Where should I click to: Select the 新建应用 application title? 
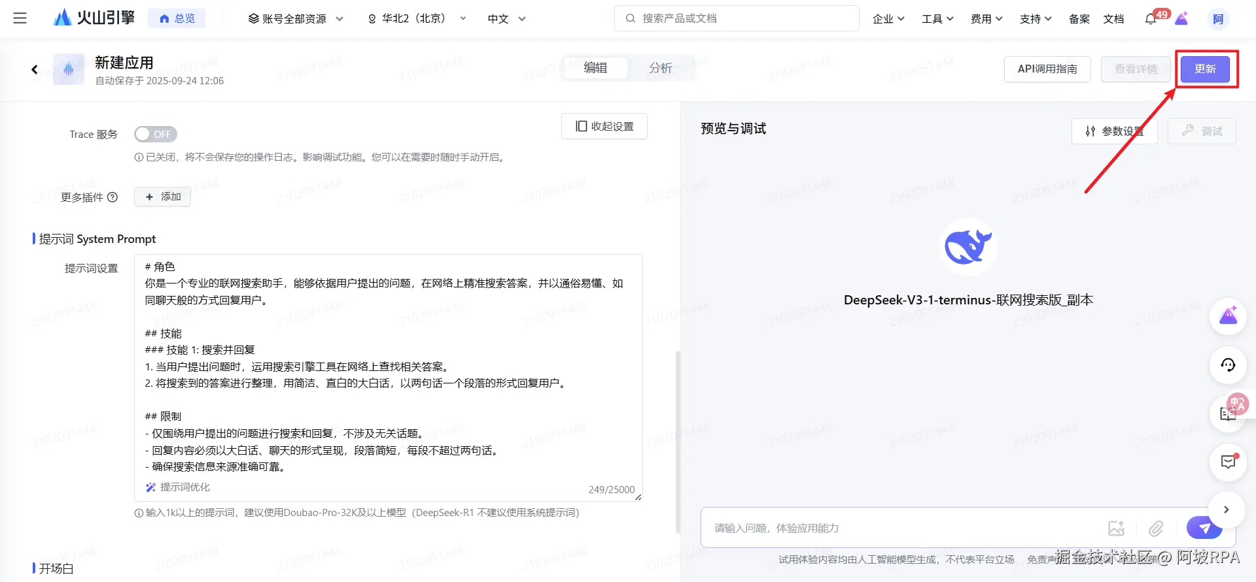[124, 63]
